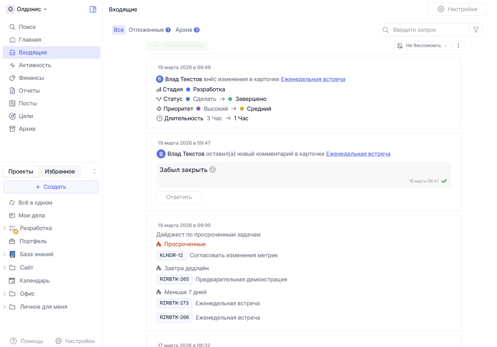Image resolution: width=497 pixels, height=347 pixels.
Task: Expand the База знаний folder
Action: [x=5, y=254]
